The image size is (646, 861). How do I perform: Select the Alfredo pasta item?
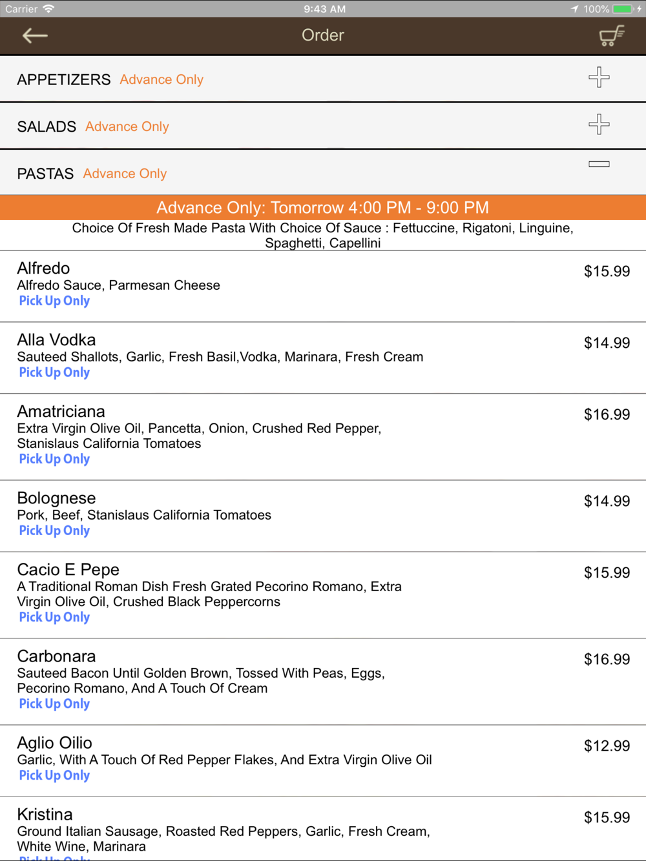pos(323,286)
